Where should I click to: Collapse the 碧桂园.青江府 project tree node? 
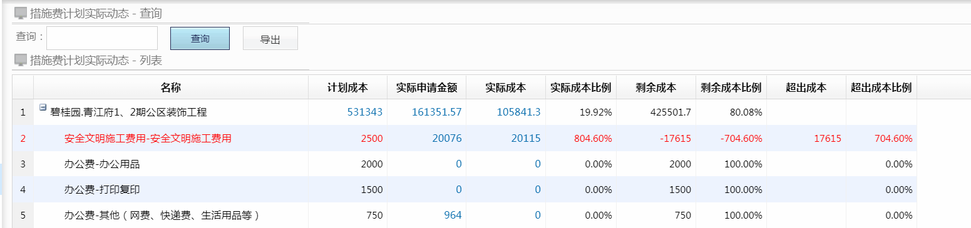43,107
